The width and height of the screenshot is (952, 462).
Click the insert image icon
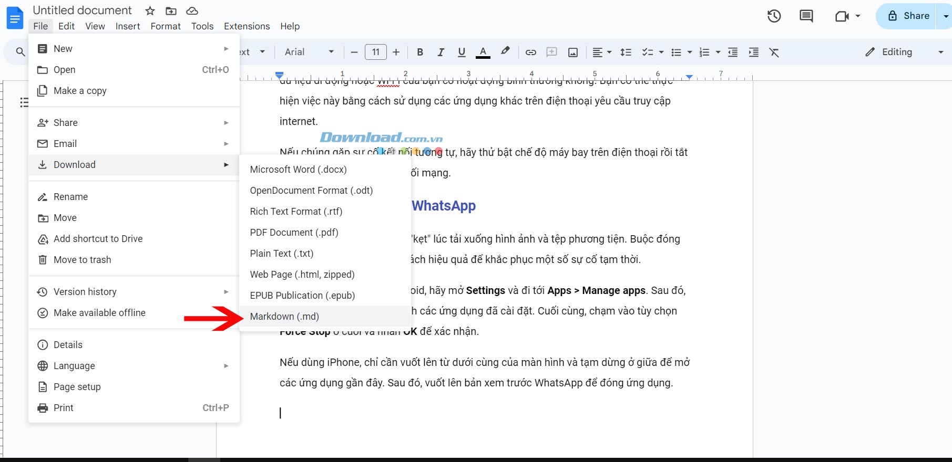point(573,52)
